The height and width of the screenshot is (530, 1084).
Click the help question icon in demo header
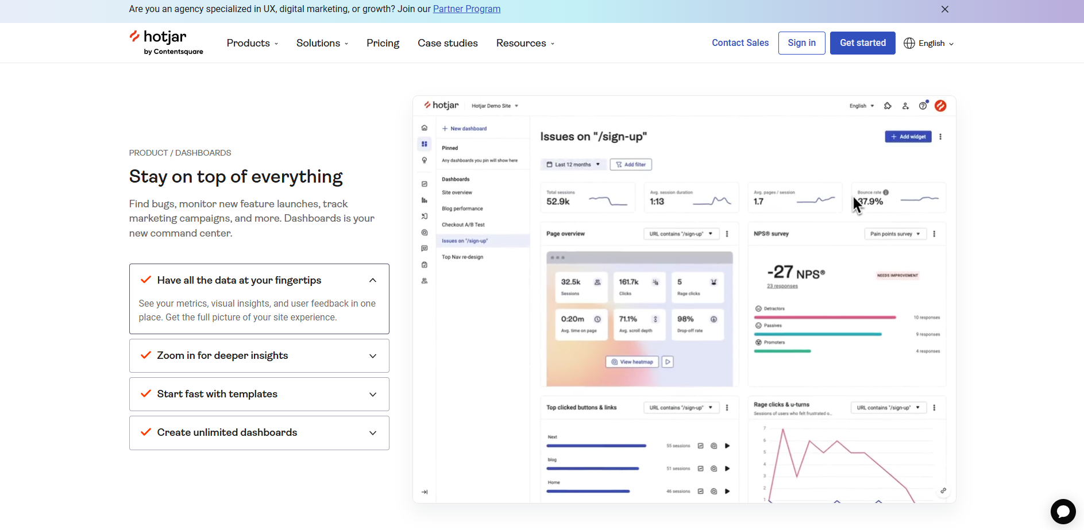point(923,106)
